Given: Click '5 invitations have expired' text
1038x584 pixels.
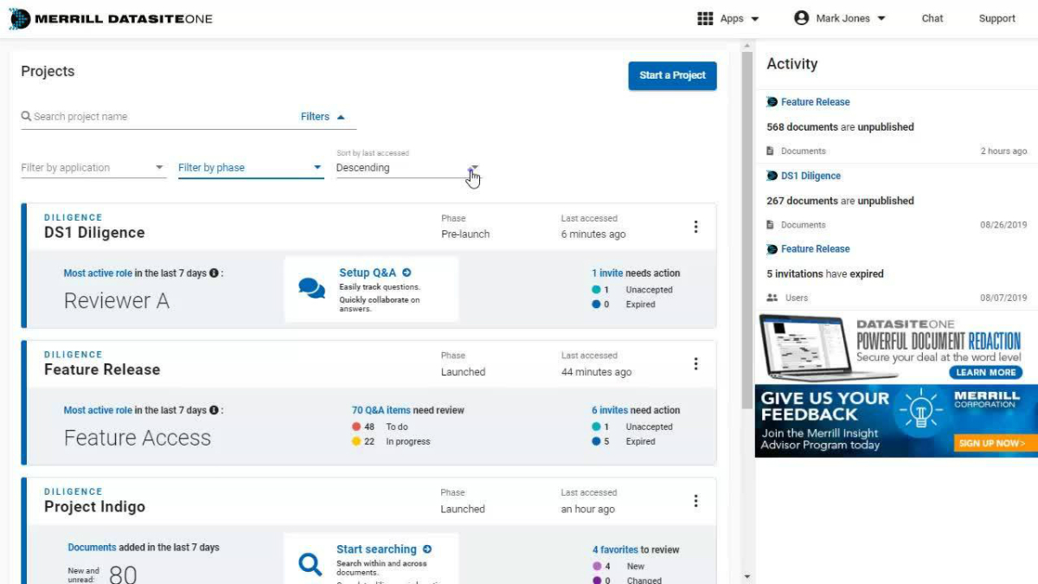Looking at the screenshot, I should (825, 274).
